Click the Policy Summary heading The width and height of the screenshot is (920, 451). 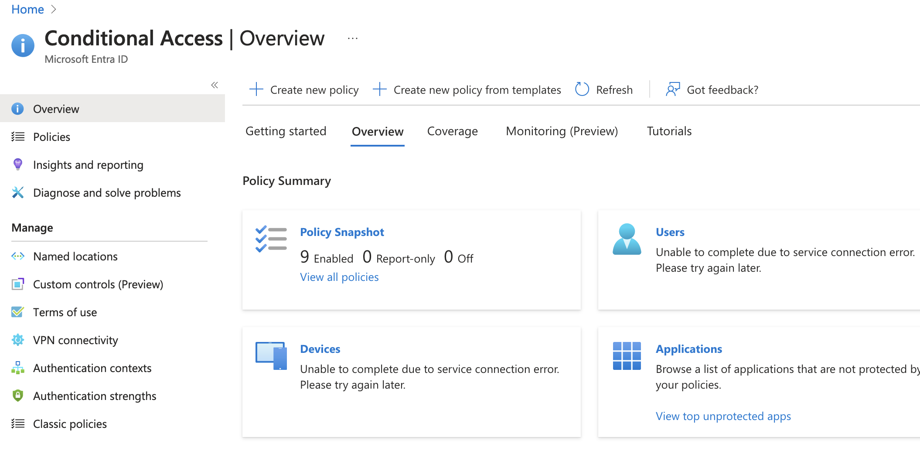tap(286, 181)
